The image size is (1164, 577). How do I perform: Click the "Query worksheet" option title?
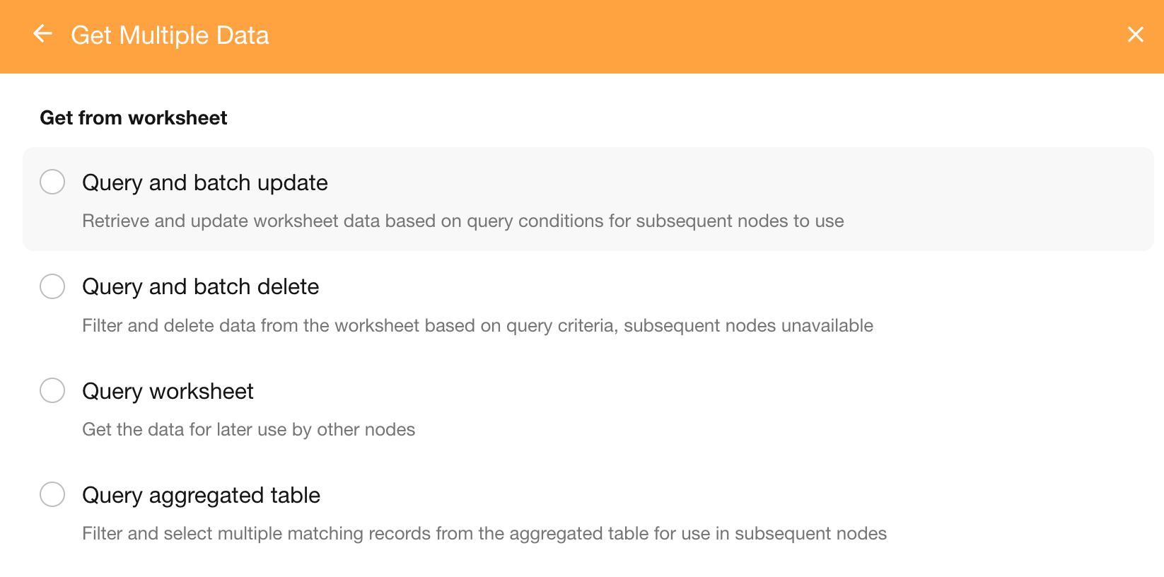pyautogui.click(x=168, y=391)
